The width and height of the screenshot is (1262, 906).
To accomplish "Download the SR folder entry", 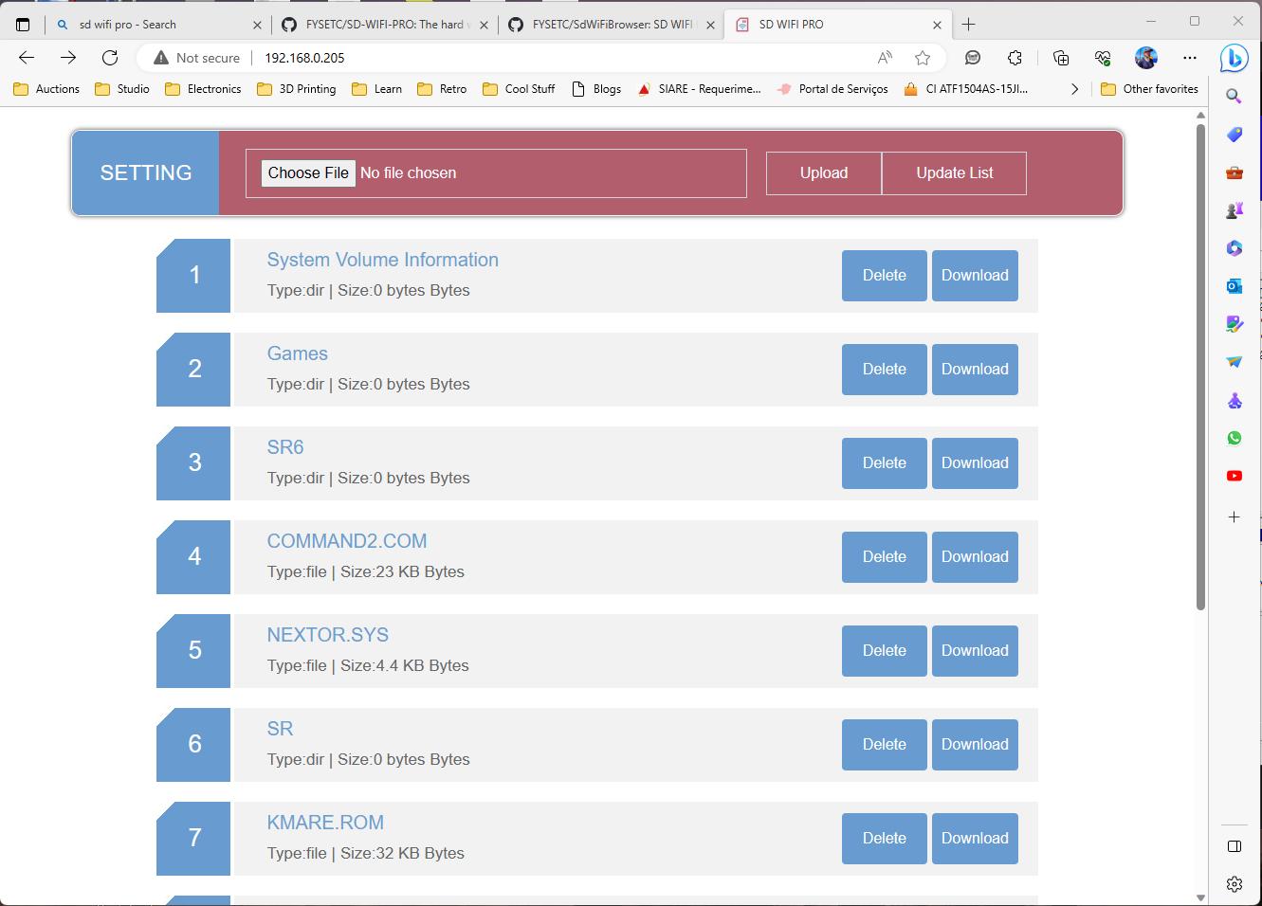I will point(975,745).
